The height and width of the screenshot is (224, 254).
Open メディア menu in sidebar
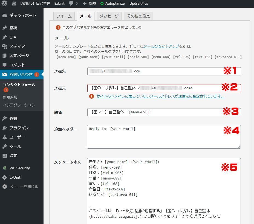pos(17,46)
